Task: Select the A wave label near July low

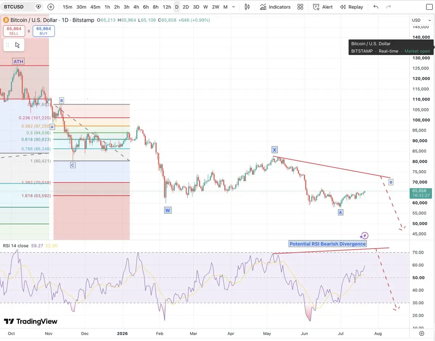Action: [x=340, y=212]
